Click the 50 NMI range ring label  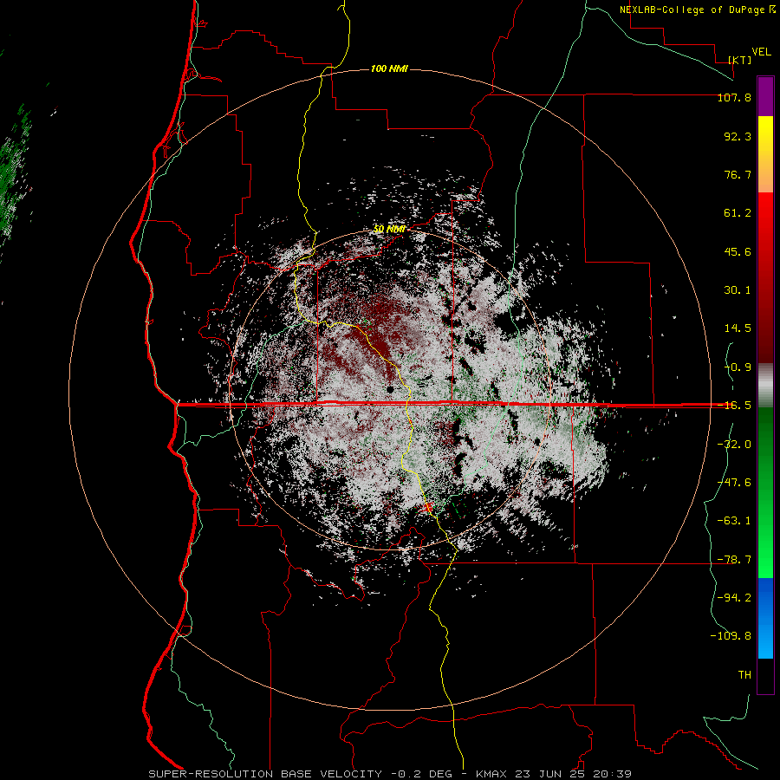389,230
